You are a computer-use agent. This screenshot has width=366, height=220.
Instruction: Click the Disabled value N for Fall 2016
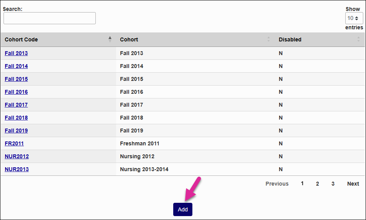point(281,92)
